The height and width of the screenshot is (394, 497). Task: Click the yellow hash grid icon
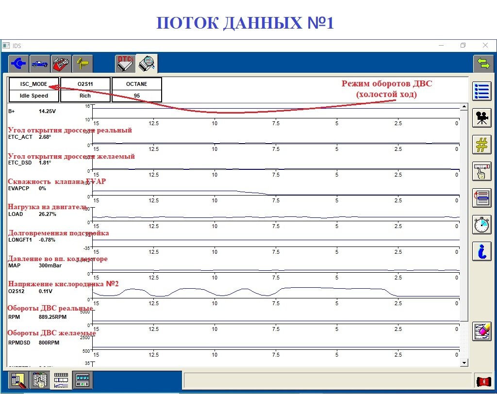tap(482, 145)
